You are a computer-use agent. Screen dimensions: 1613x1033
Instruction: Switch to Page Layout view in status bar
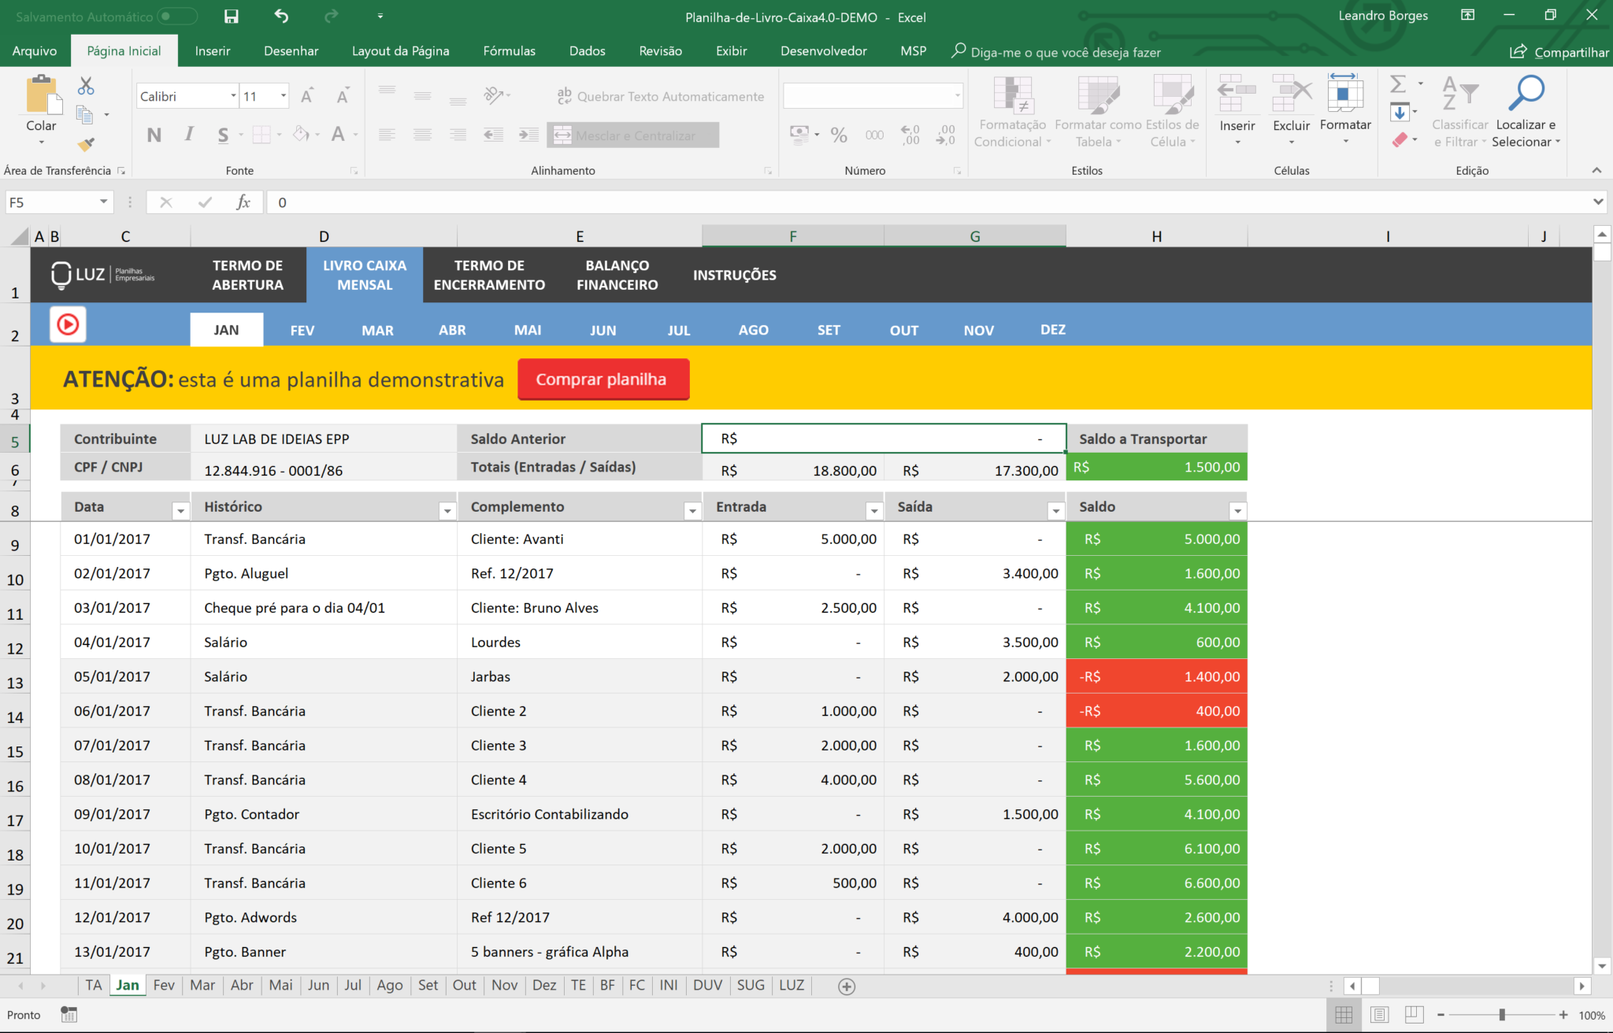point(1379,1014)
